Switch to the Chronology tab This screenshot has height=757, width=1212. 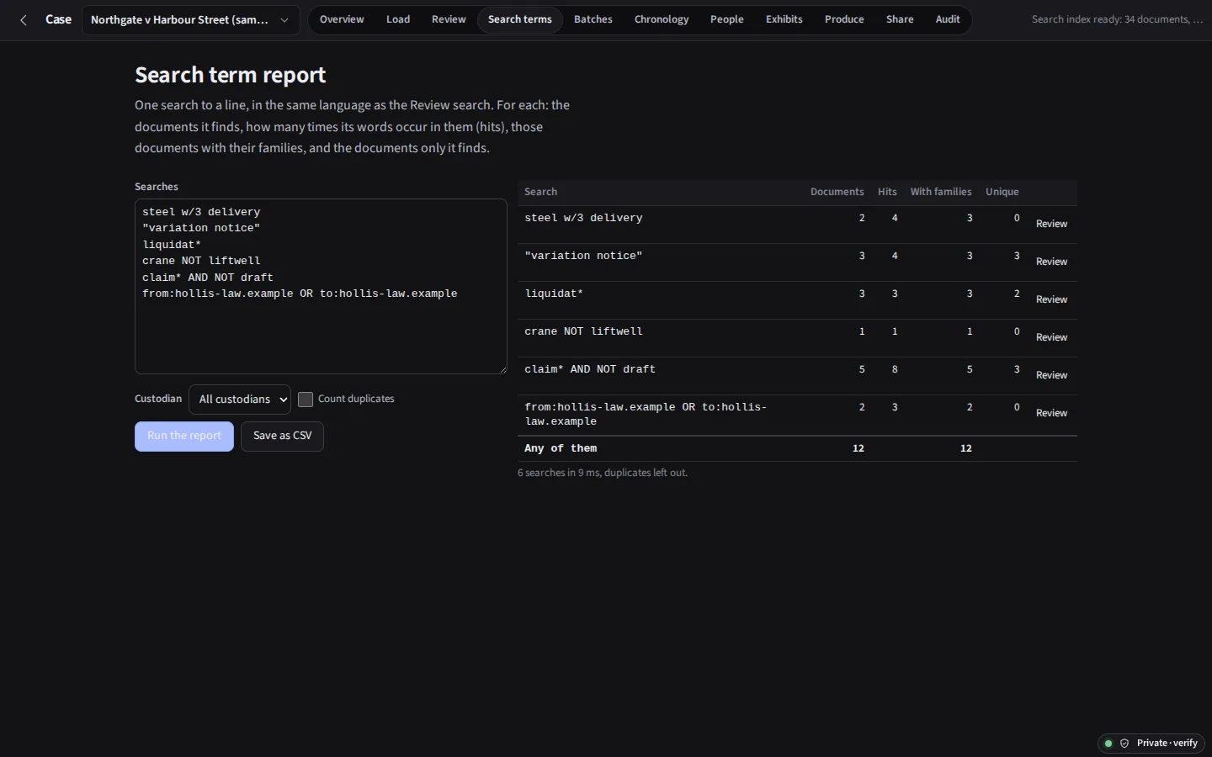click(x=662, y=19)
